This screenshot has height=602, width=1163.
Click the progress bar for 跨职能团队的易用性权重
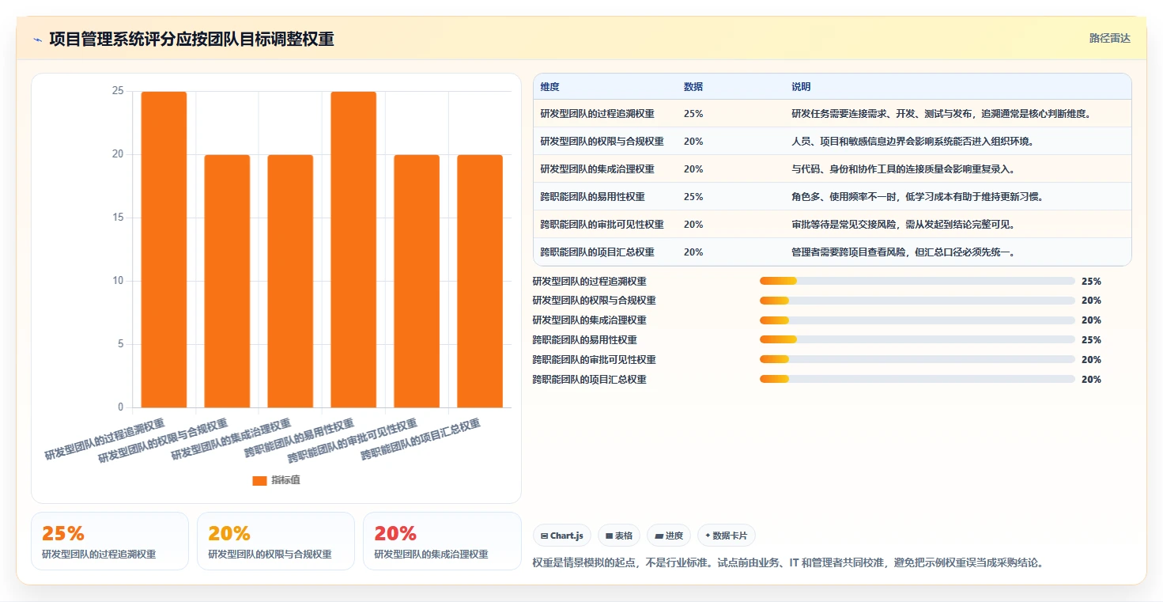(916, 340)
